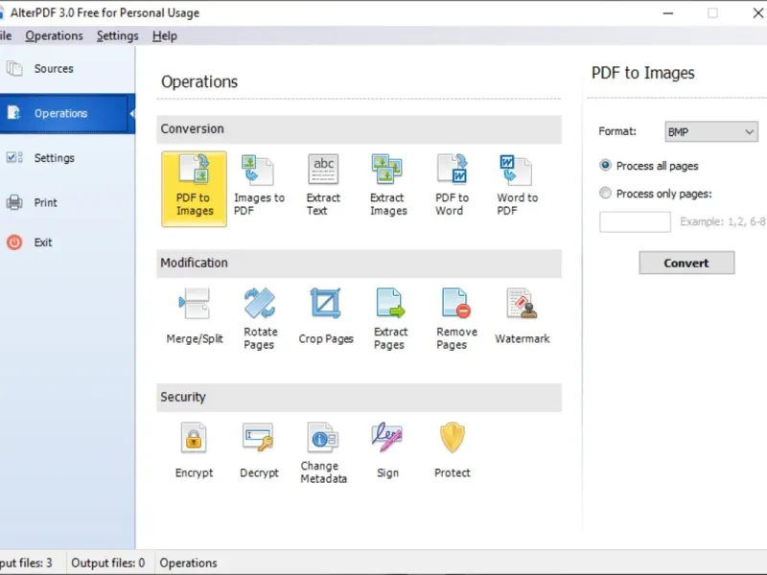Viewport: 767px width, 575px height.
Task: Select the Sign tool
Action: tap(387, 450)
